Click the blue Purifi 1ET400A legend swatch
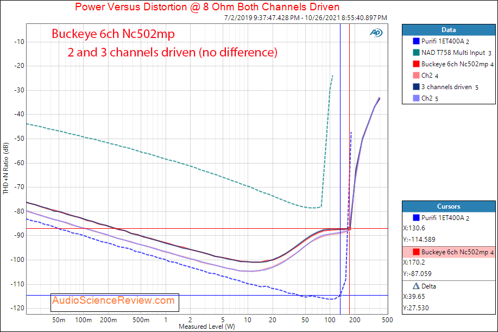498x332 pixels. coord(416,41)
